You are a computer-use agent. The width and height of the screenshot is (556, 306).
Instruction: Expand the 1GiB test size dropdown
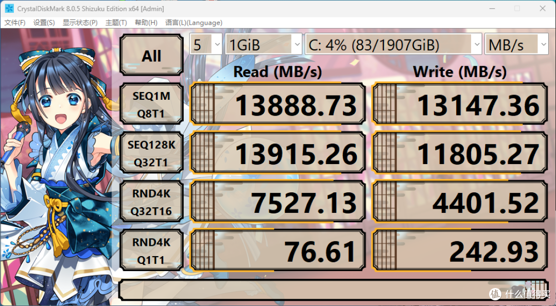264,44
